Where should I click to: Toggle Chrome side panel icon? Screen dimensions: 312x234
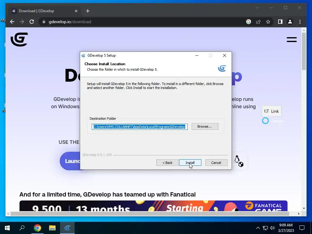tap(280, 22)
